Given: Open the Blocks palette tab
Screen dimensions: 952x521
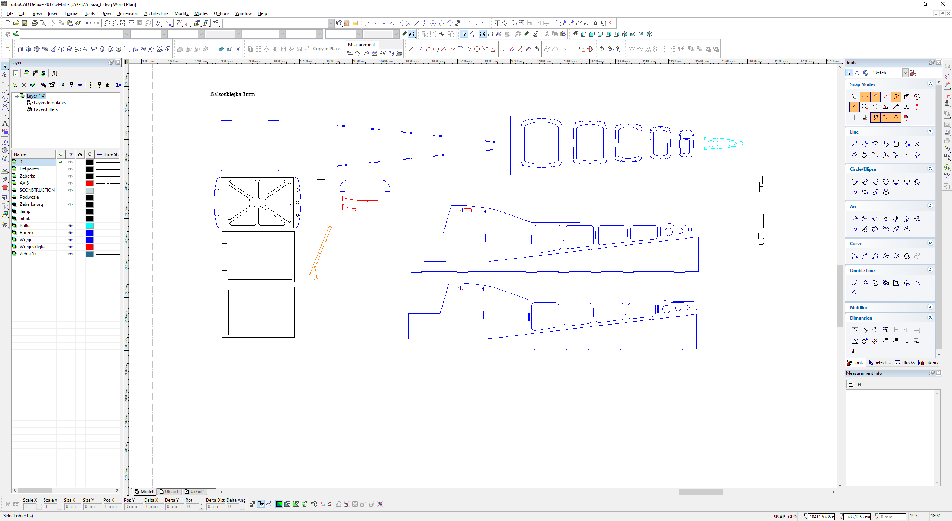Looking at the screenshot, I should 905,362.
